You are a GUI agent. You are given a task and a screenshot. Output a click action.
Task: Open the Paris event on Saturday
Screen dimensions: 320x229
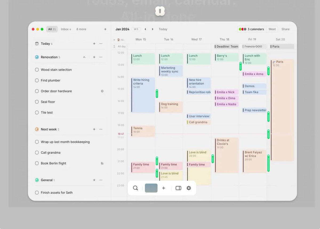pyautogui.click(x=282, y=110)
